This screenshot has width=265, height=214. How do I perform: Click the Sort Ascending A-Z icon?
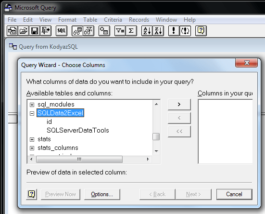(x=147, y=31)
